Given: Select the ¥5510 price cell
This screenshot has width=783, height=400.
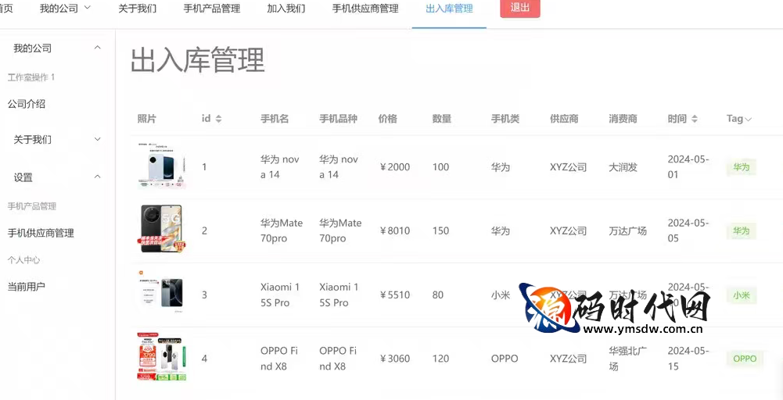Looking at the screenshot, I should [x=394, y=295].
